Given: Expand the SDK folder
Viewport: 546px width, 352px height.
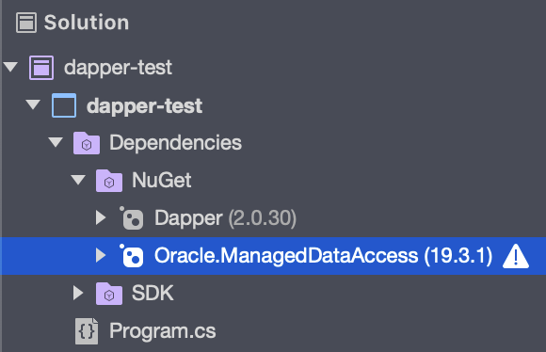Looking at the screenshot, I should 78,293.
